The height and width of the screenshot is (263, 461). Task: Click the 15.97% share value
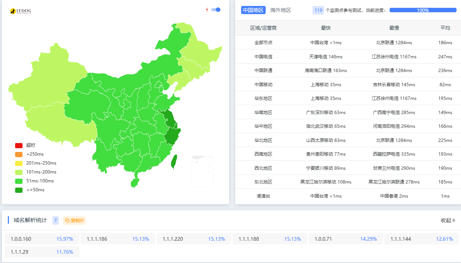click(65, 239)
